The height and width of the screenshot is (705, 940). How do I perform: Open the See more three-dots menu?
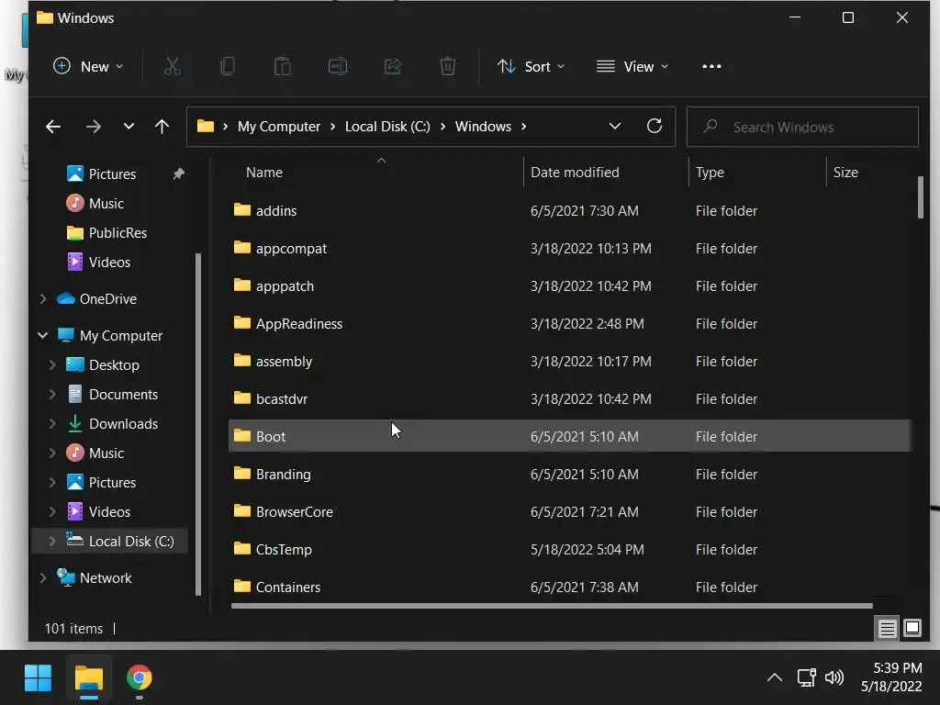711,66
